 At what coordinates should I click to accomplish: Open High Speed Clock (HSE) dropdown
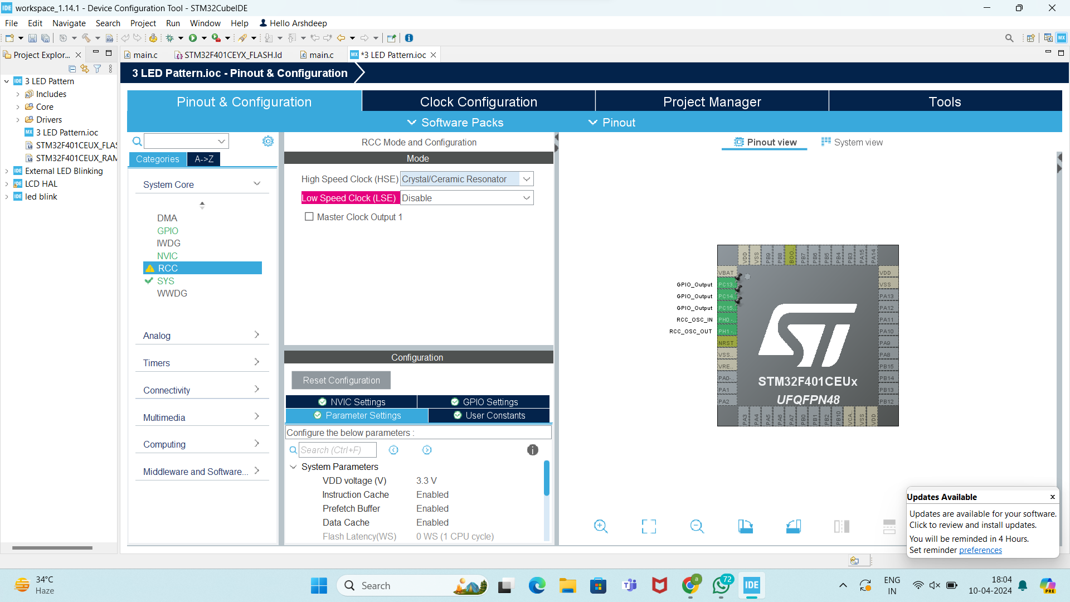[526, 179]
